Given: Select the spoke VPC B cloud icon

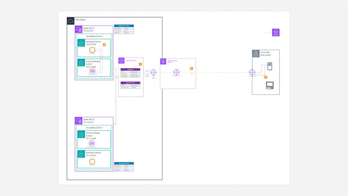Looking at the screenshot, I should coord(79,121).
